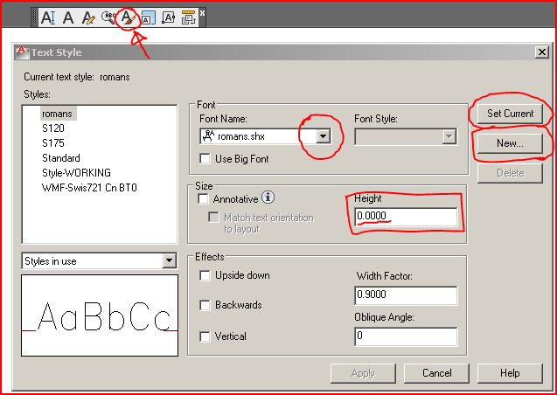Select the Style-WORKING text style
557x395 pixels.
point(76,173)
